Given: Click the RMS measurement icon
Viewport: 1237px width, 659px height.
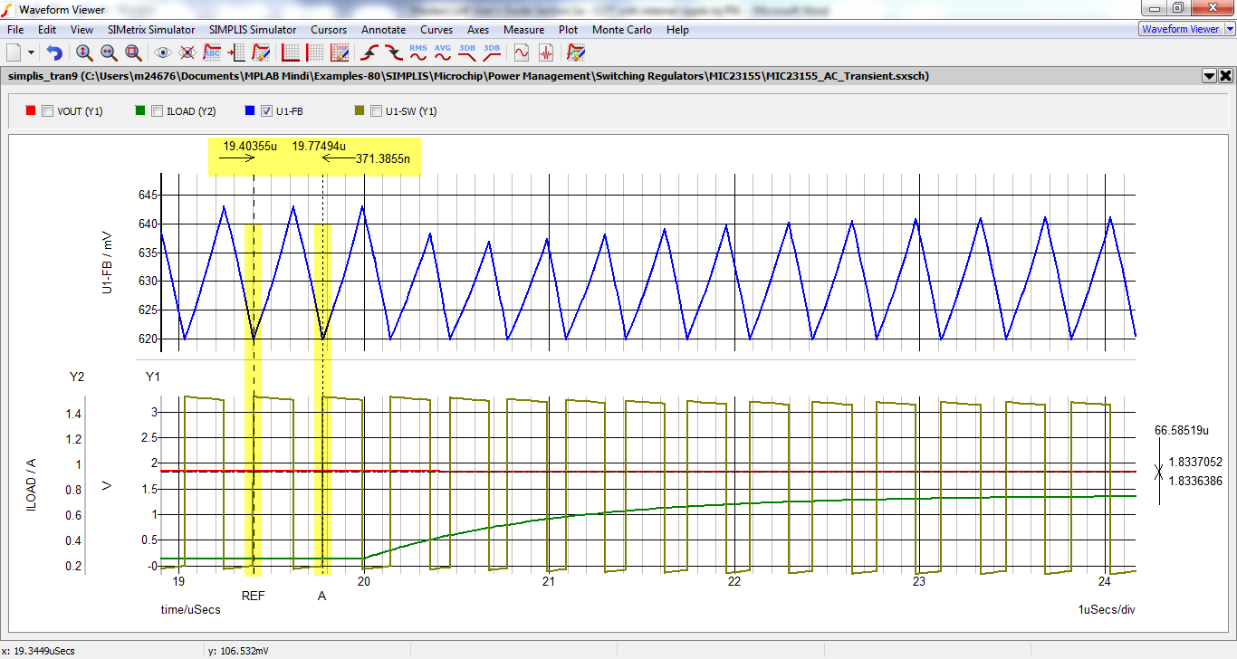Looking at the screenshot, I should click(418, 53).
